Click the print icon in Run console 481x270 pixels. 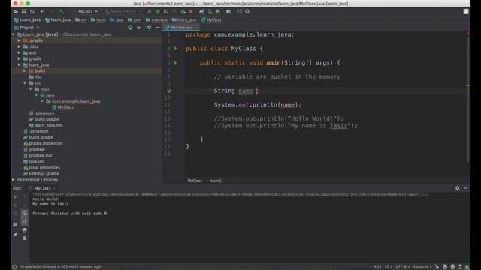25,230
